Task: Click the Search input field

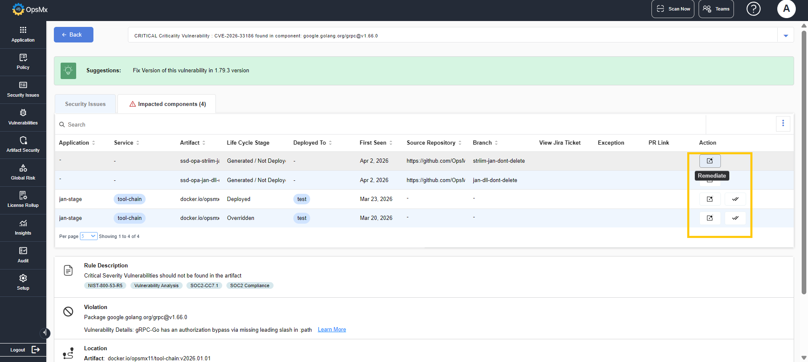Action: point(379,124)
